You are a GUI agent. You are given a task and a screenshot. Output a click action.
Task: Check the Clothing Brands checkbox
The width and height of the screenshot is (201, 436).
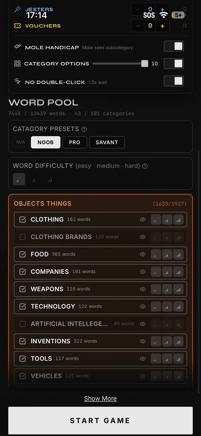22,237
